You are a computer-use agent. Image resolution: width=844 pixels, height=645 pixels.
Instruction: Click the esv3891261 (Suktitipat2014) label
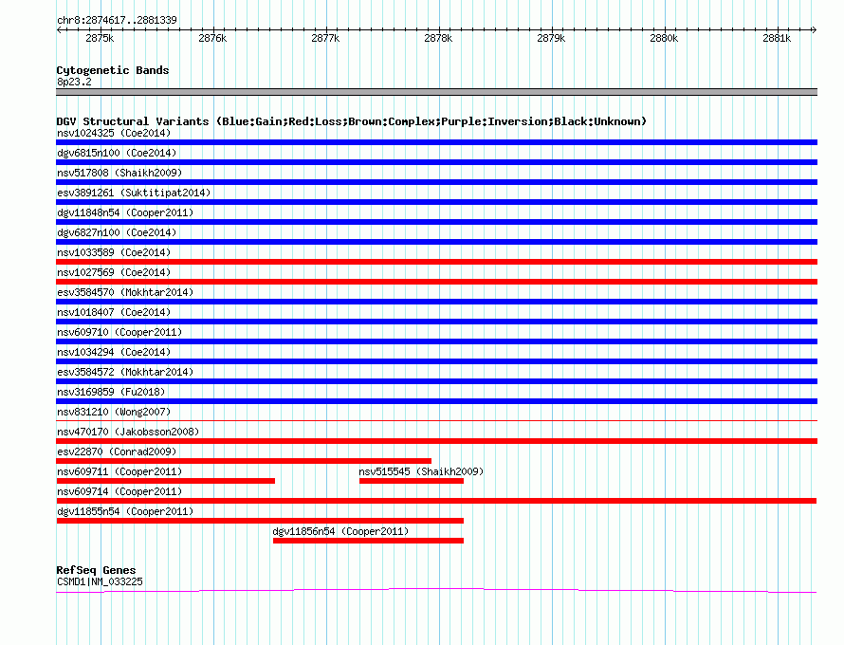click(x=134, y=193)
